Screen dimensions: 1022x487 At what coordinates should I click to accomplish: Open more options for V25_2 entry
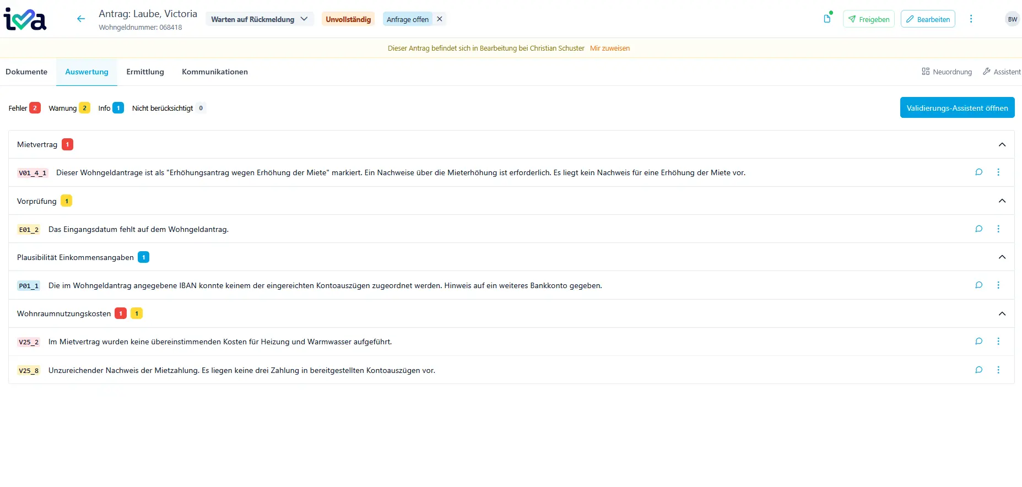click(998, 342)
